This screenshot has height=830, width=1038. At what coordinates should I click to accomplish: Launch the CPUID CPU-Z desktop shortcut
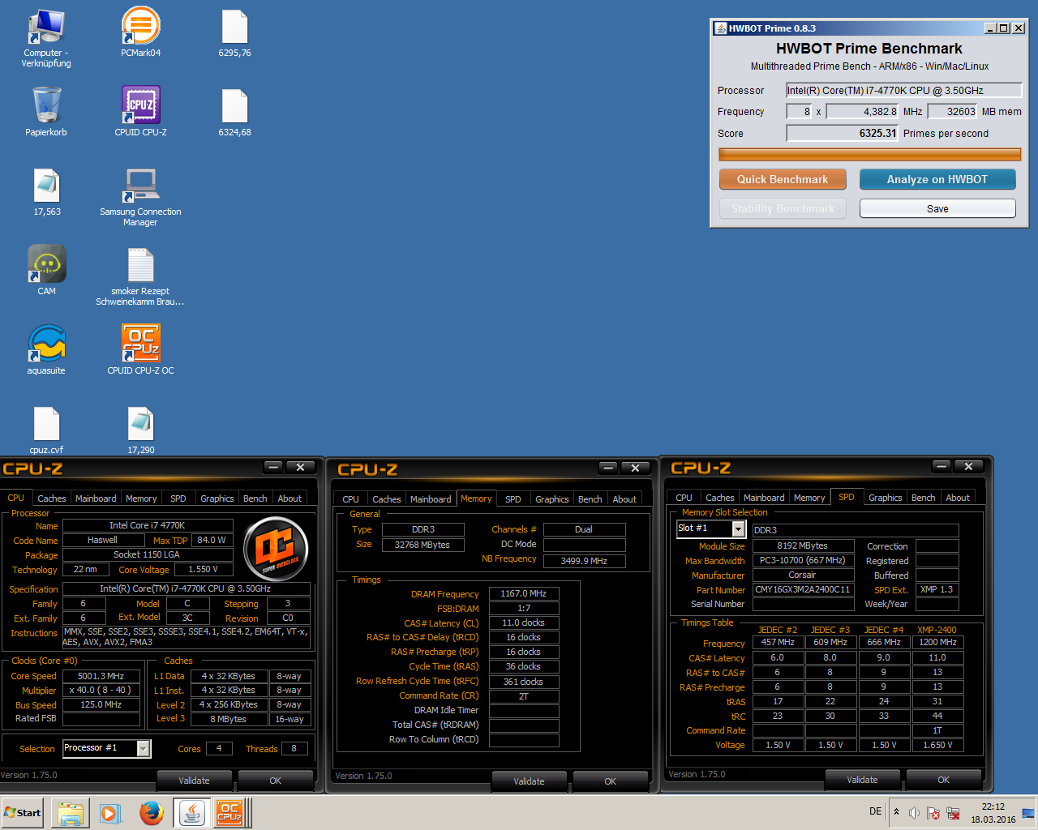pos(140,111)
